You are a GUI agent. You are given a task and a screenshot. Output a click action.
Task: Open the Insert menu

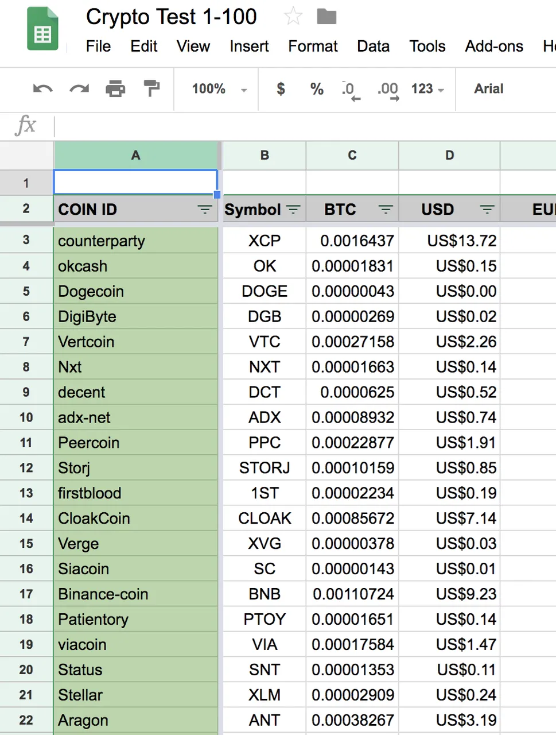point(249,46)
